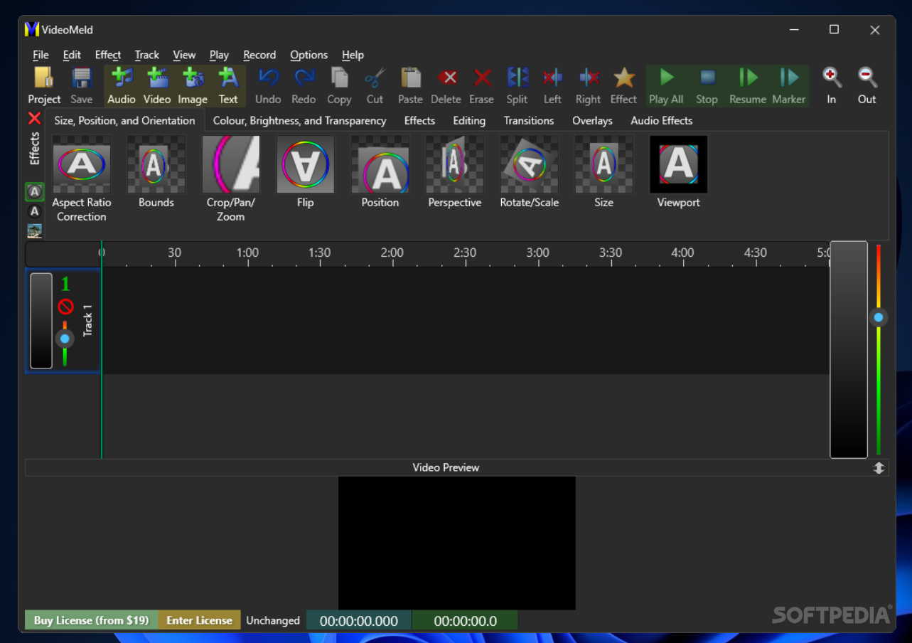Switch to Colour, Brightness, and Transparency tab
Image resolution: width=912 pixels, height=643 pixels.
tap(299, 120)
